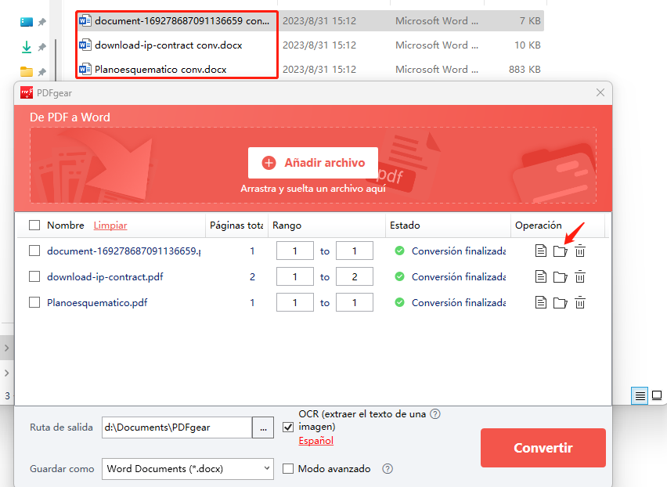667x487 pixels.
Task: Open output folder for document-169278687091136659 row
Action: (x=560, y=251)
